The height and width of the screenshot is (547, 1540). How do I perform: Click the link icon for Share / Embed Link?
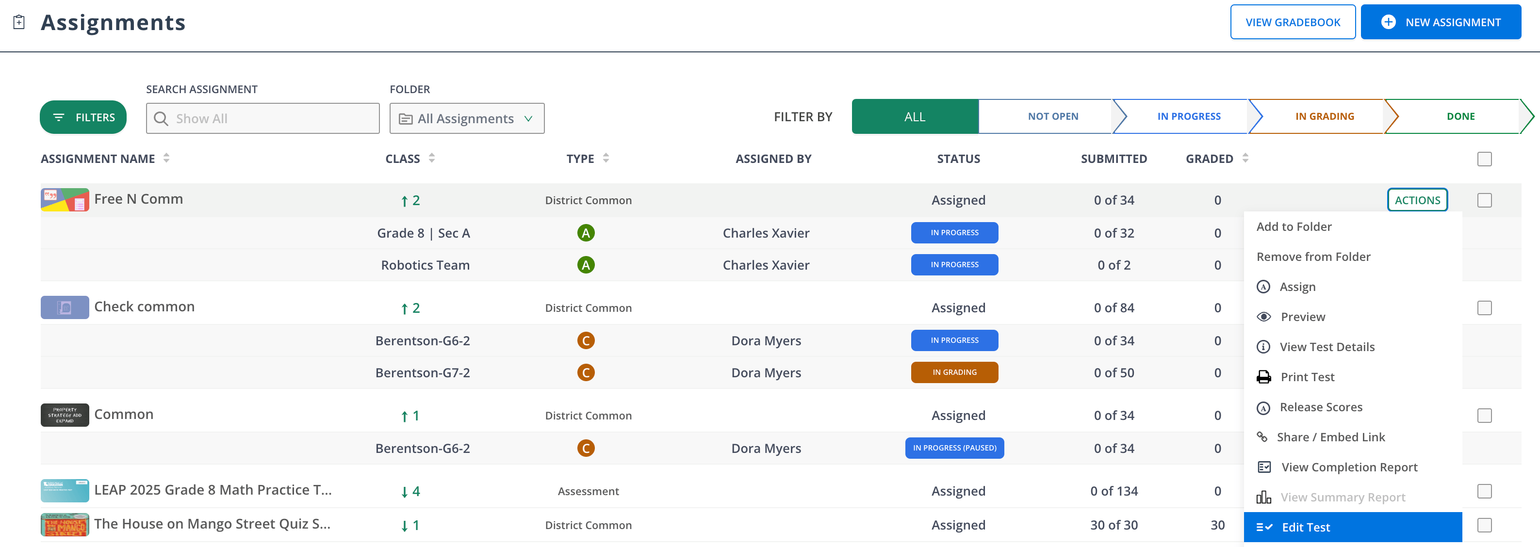pyautogui.click(x=1262, y=437)
